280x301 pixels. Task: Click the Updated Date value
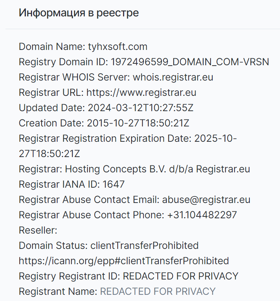click(x=141, y=108)
